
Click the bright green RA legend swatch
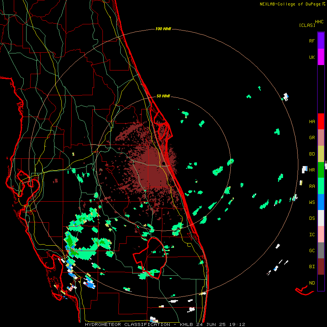coord(321,186)
